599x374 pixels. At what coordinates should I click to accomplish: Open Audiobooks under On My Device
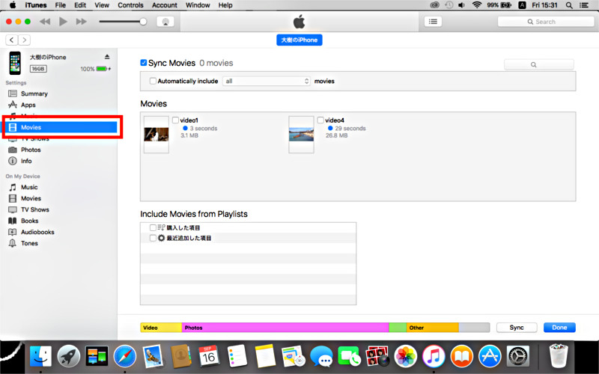tap(37, 232)
